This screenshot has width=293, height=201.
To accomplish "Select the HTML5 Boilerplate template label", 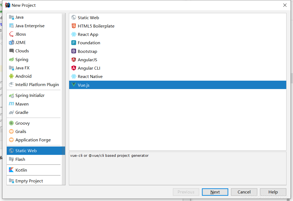I will point(96,26).
